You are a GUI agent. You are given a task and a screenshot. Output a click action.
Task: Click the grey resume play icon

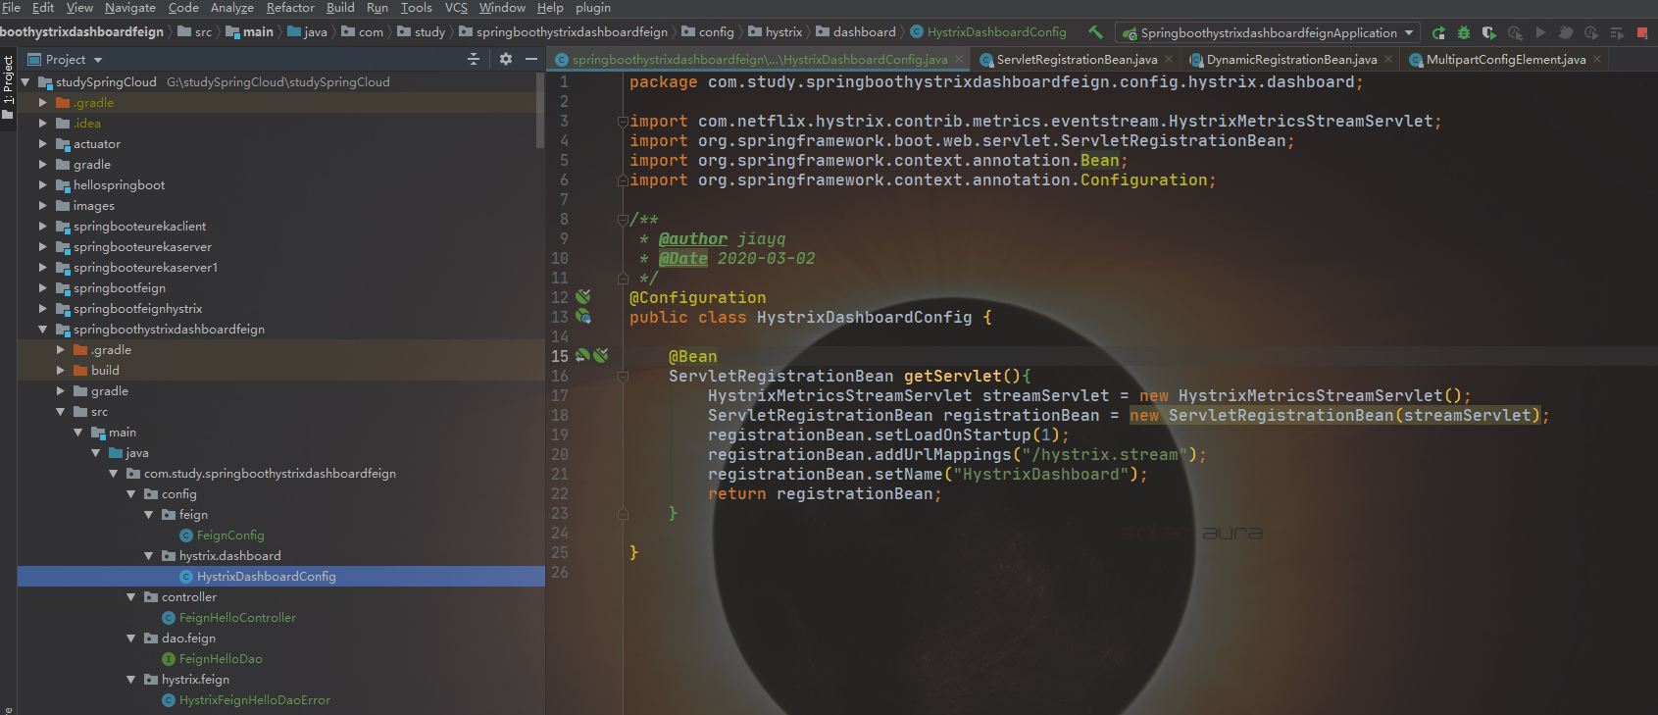[1540, 32]
